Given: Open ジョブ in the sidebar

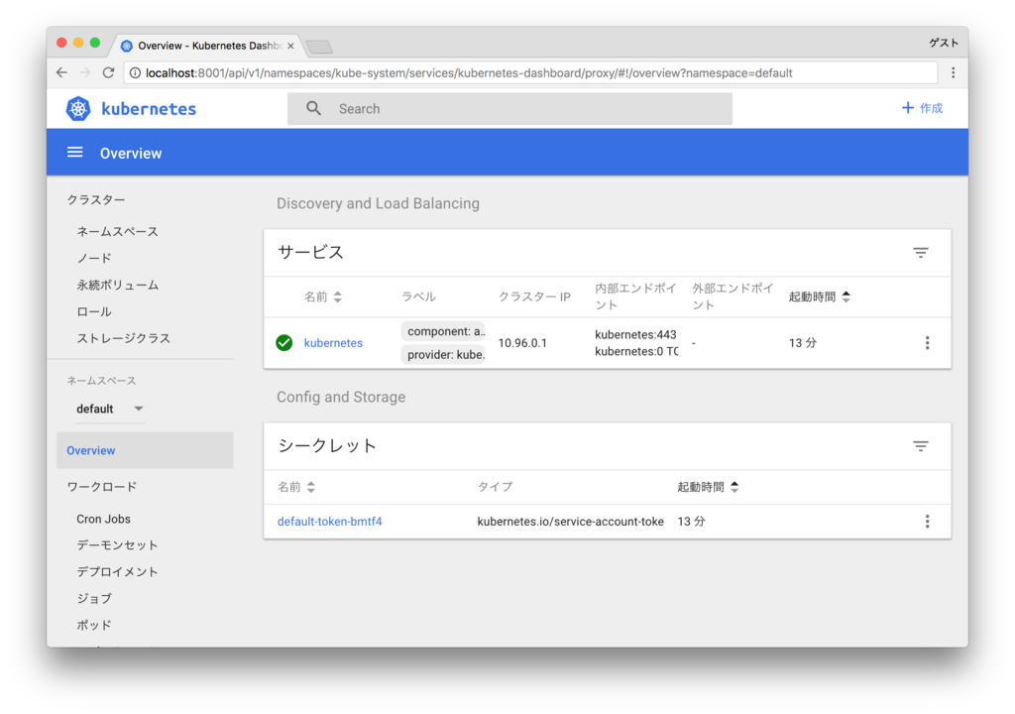Looking at the screenshot, I should [94, 599].
